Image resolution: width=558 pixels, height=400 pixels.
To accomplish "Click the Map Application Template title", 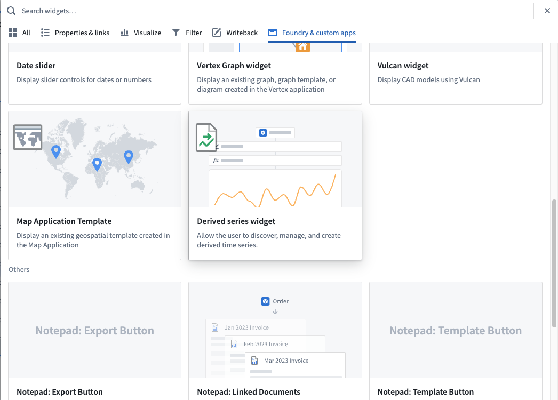I will (x=64, y=221).
